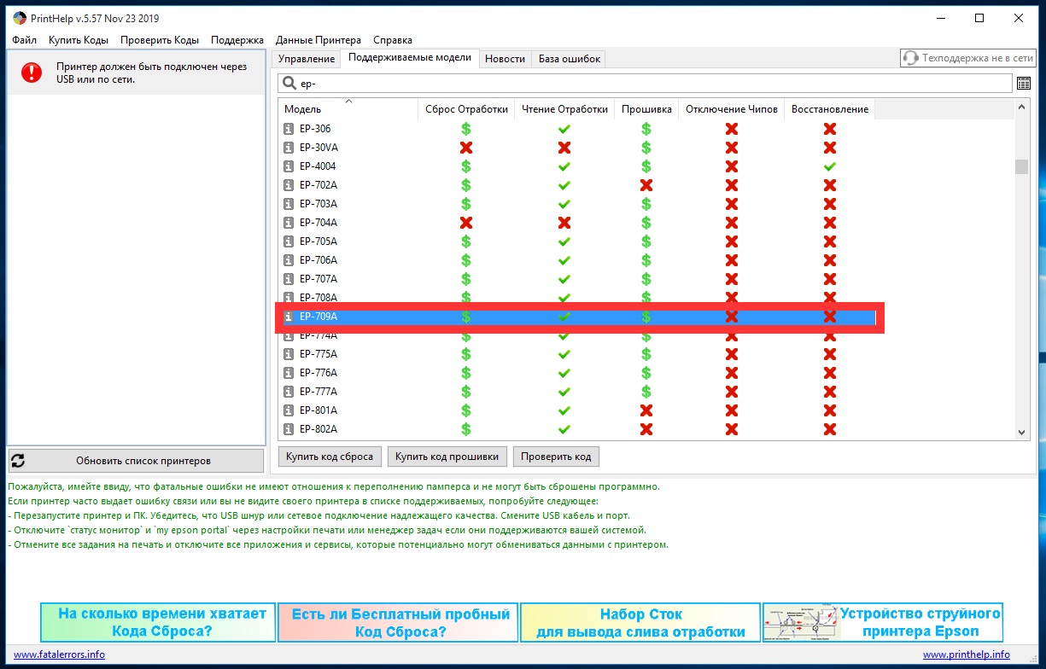Click Купить код сброса button
Screen dimensions: 1046x669
pos(330,457)
